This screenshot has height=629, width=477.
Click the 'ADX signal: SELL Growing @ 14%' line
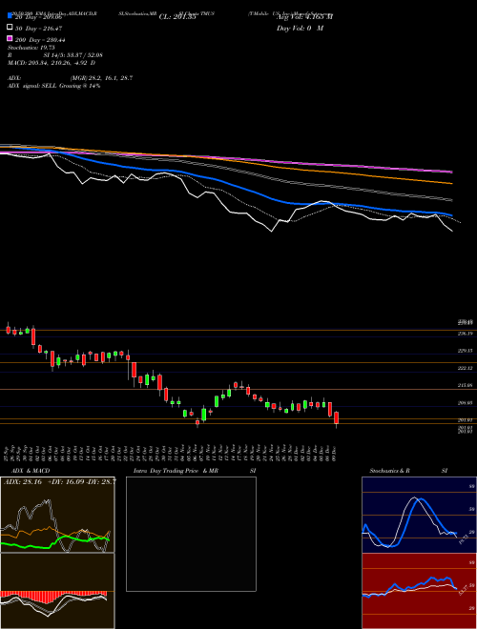pos(53,86)
